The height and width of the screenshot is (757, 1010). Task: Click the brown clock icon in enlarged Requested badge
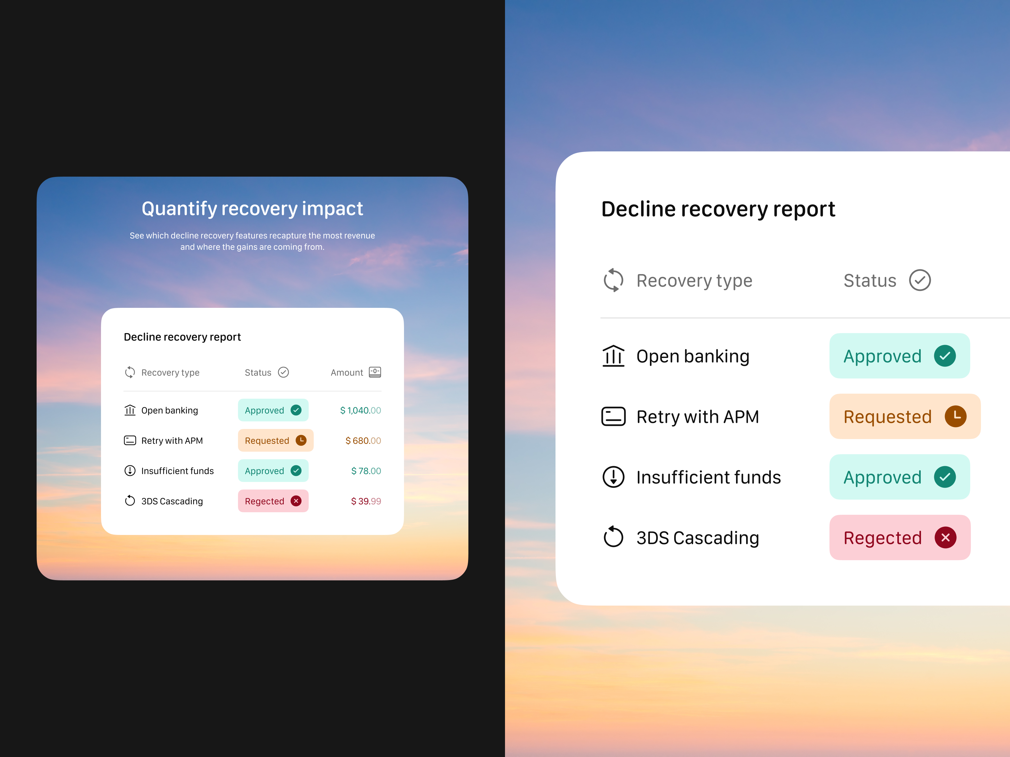click(955, 416)
